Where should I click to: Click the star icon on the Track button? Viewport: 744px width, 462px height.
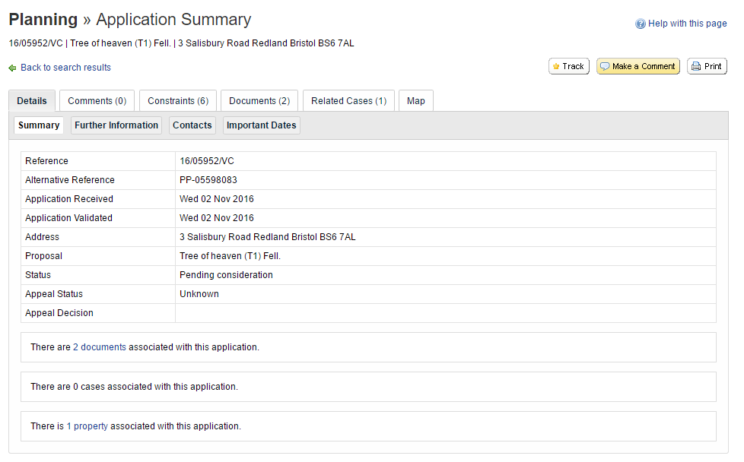click(x=558, y=66)
